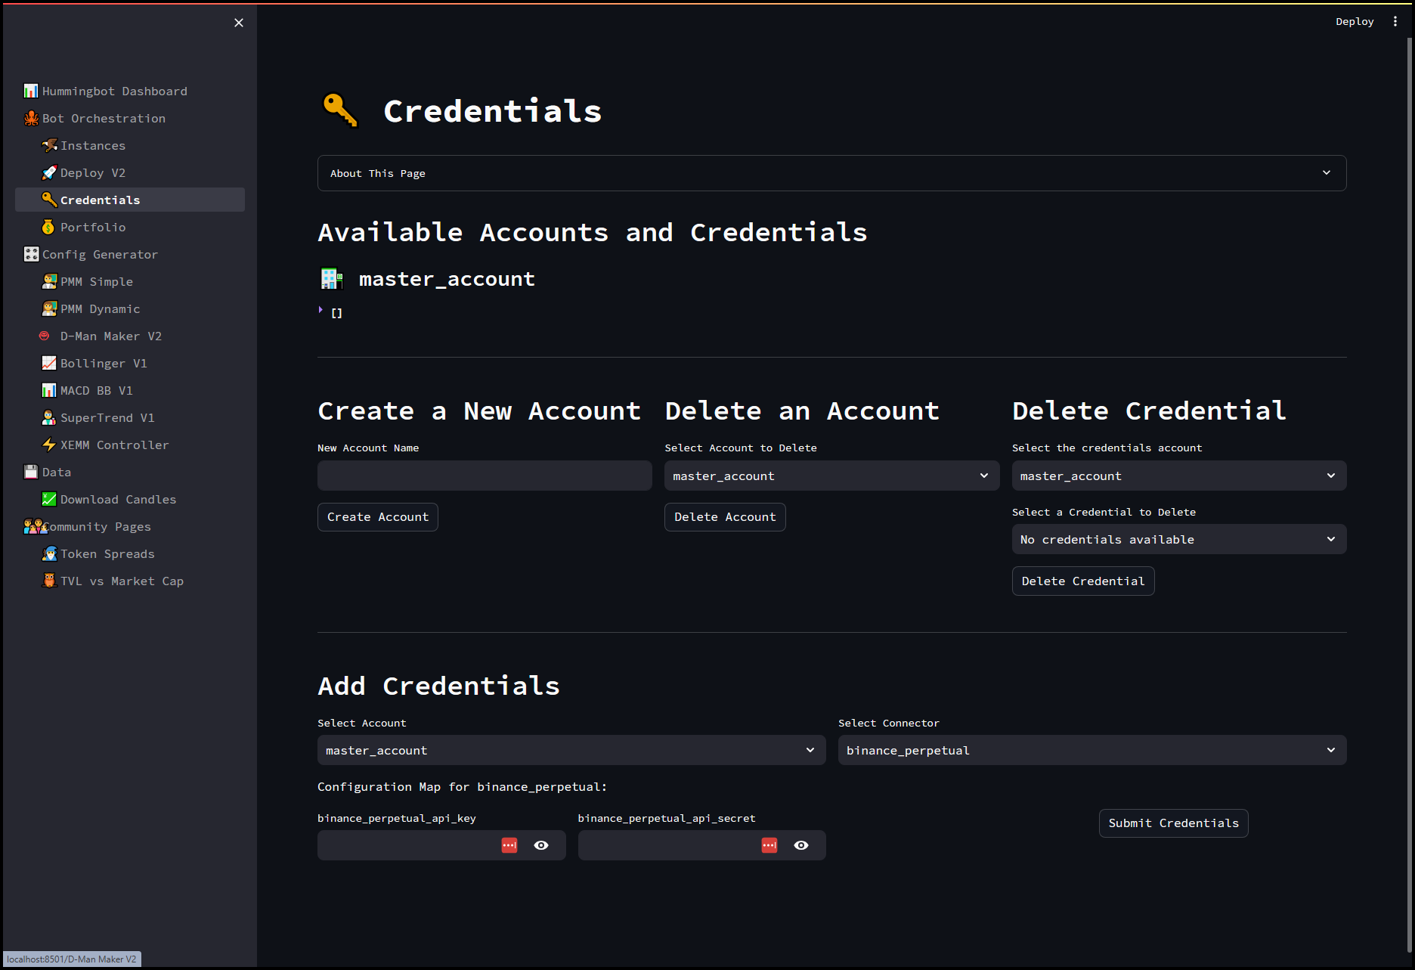
Task: Open the three-dot main menu
Action: click(x=1395, y=22)
